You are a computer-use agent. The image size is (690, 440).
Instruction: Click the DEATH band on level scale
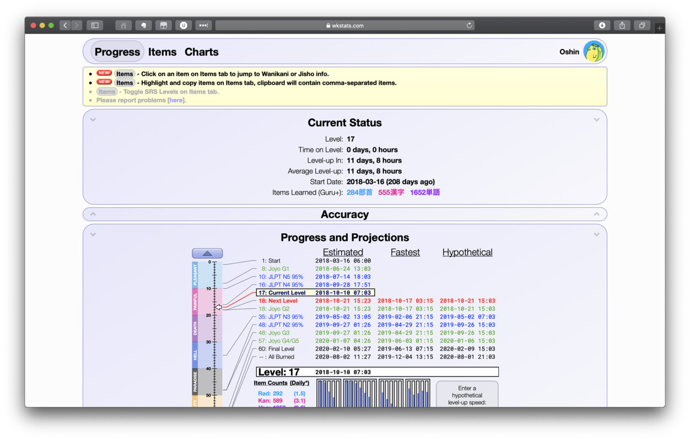pos(195,328)
